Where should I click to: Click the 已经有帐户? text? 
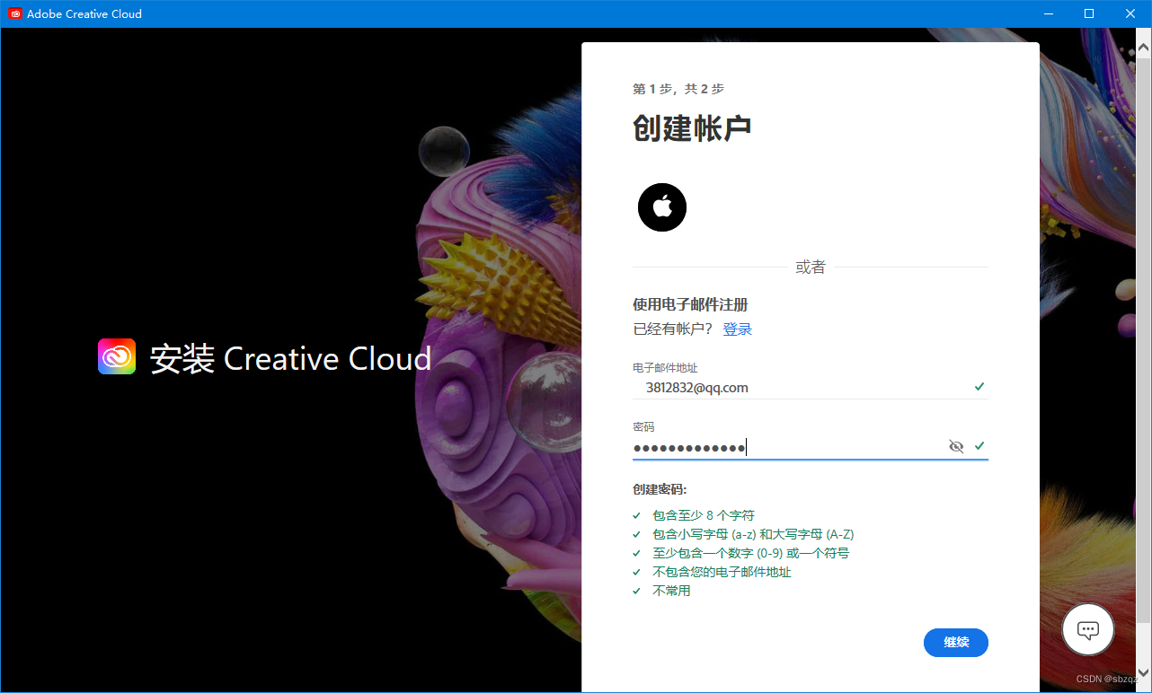click(673, 329)
